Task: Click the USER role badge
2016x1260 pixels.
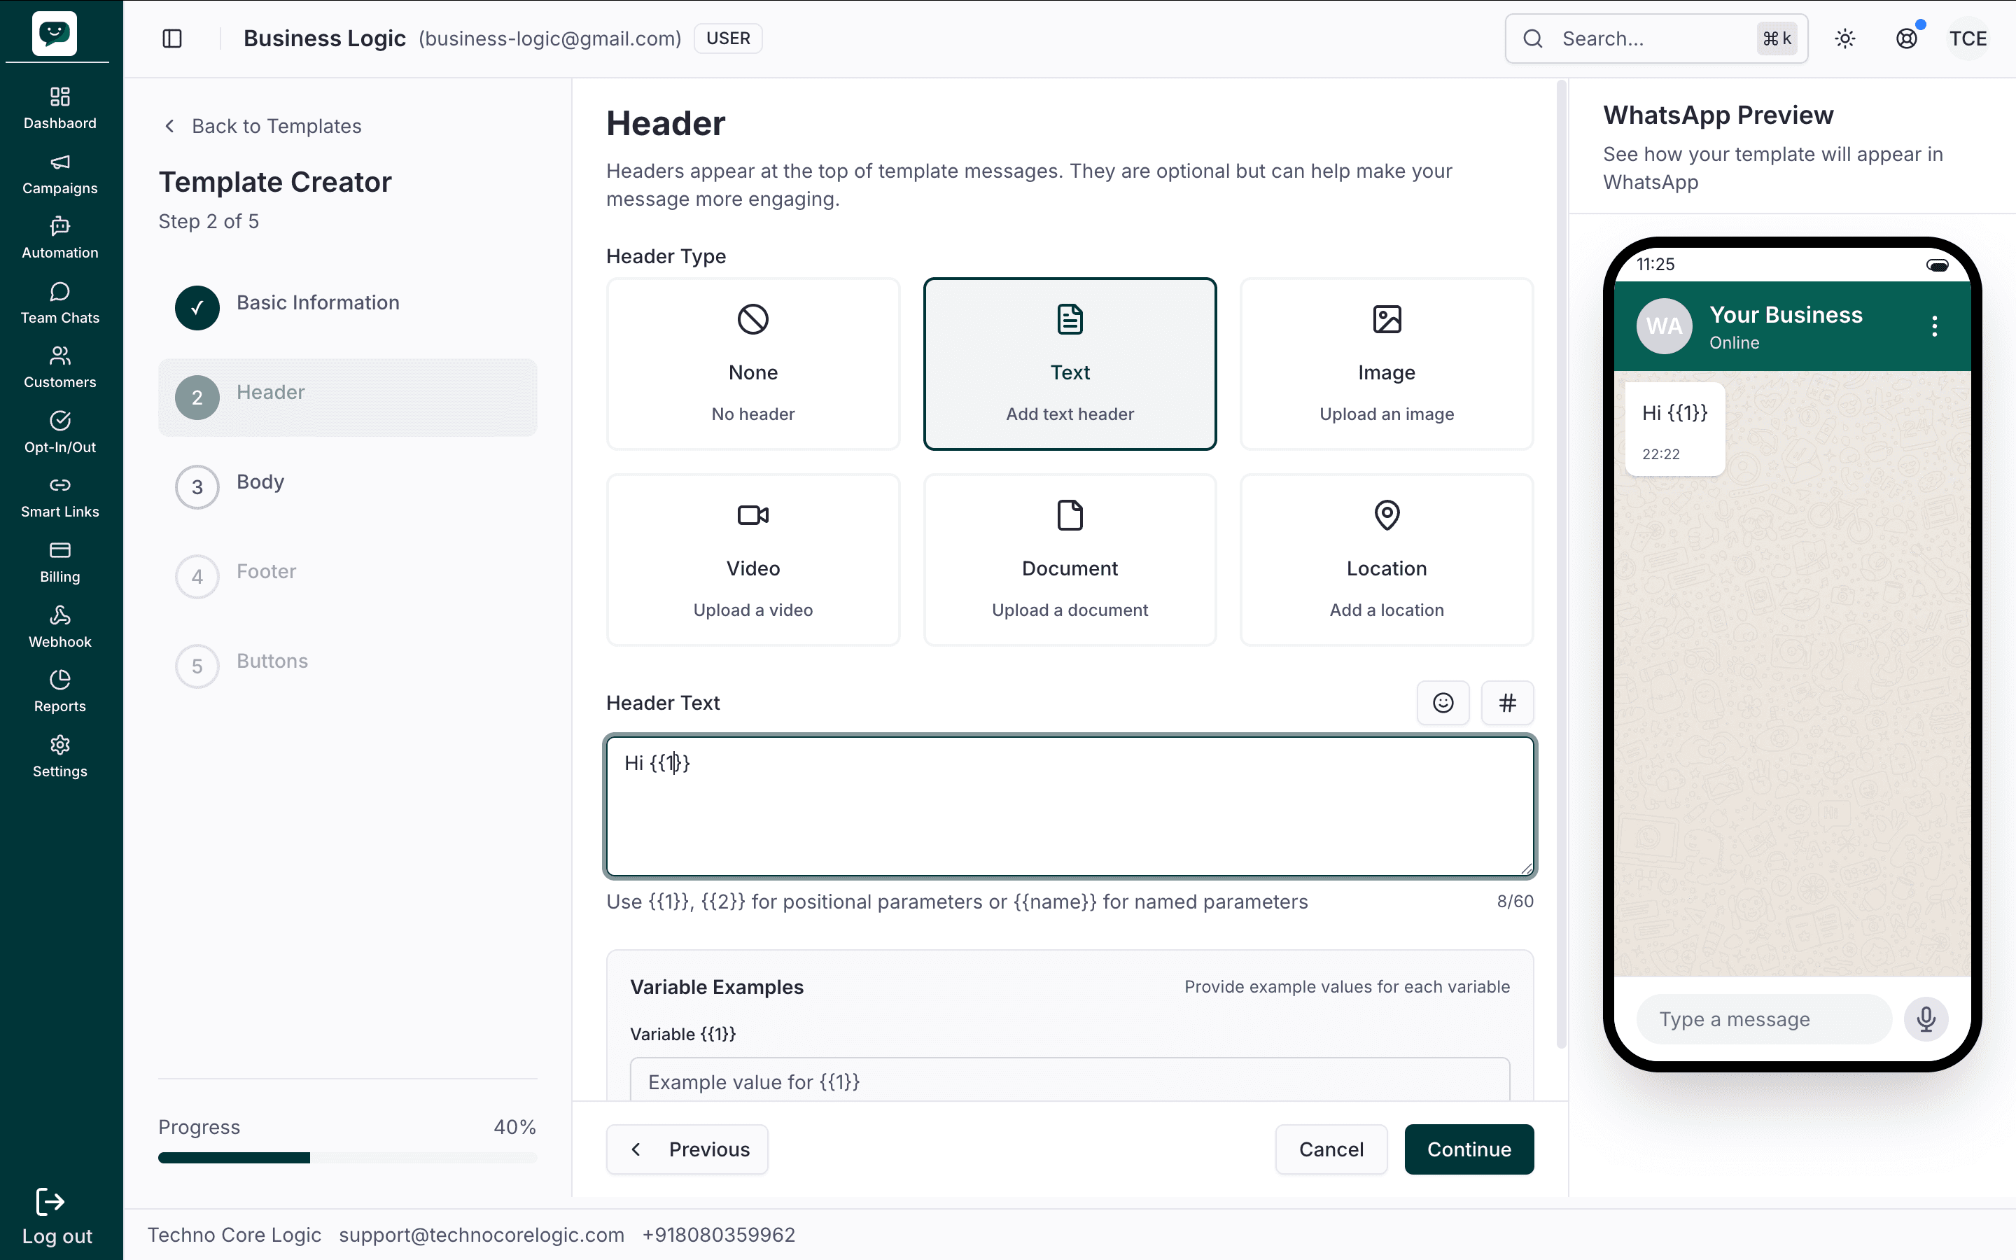Action: click(x=728, y=38)
